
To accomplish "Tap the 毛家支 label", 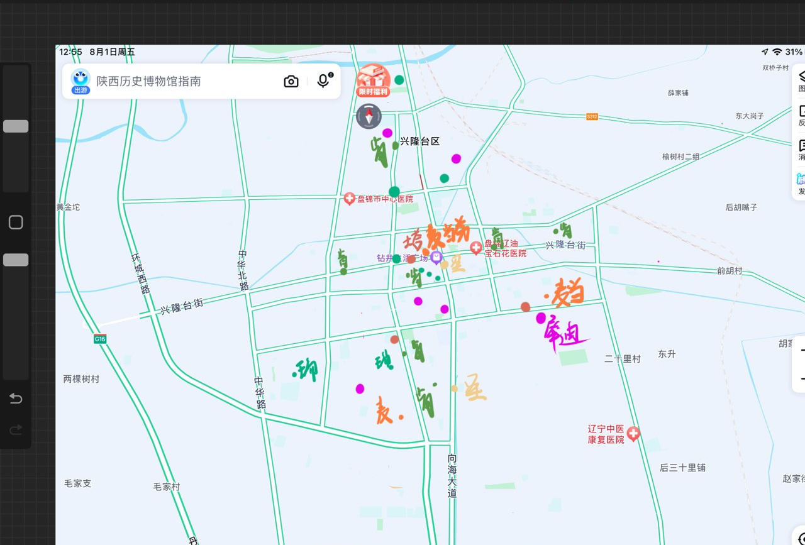I will [77, 483].
